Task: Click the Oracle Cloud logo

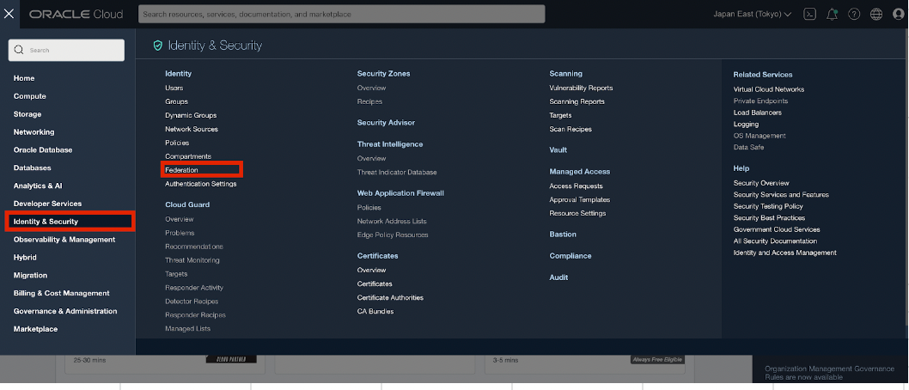Action: coord(76,14)
